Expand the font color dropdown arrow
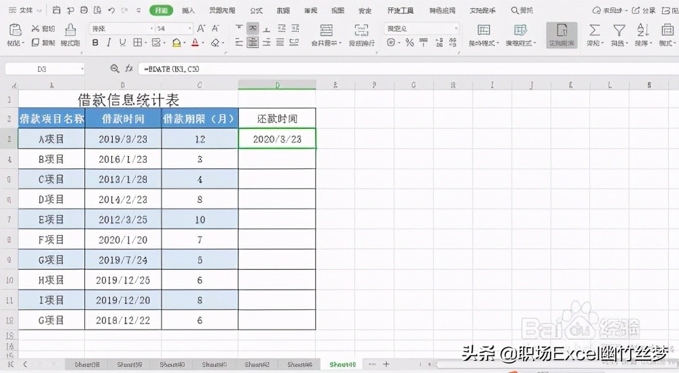The image size is (679, 373). point(202,43)
